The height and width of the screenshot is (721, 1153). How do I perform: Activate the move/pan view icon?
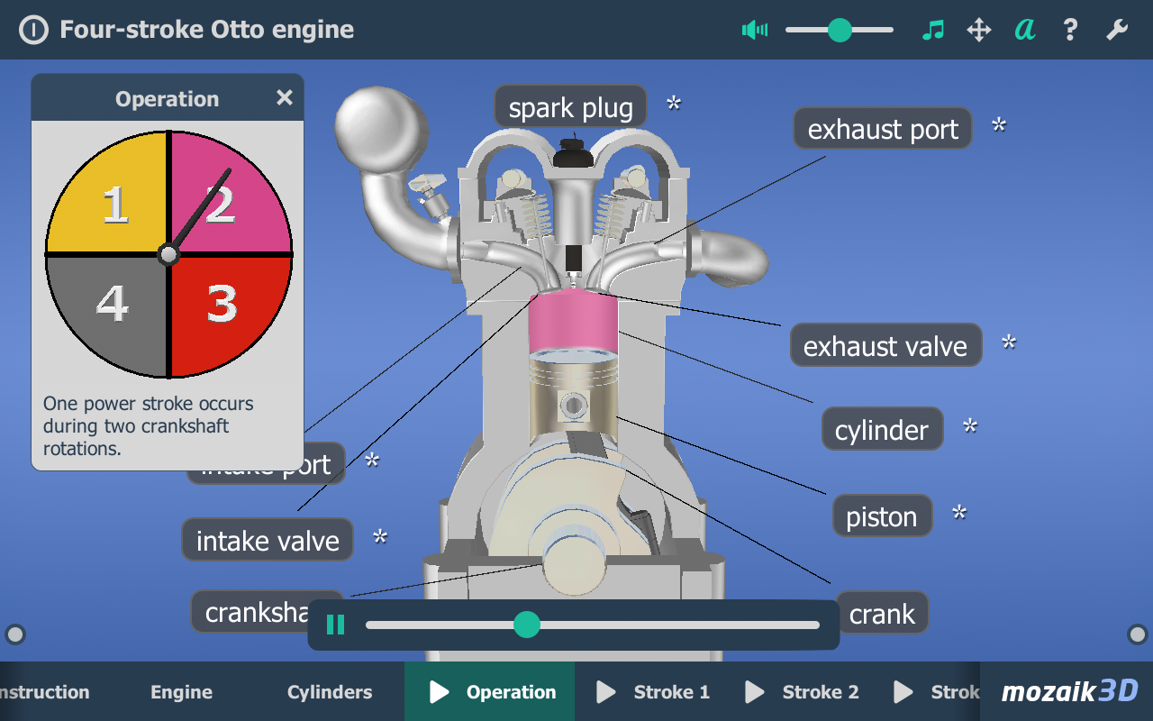coord(978,30)
